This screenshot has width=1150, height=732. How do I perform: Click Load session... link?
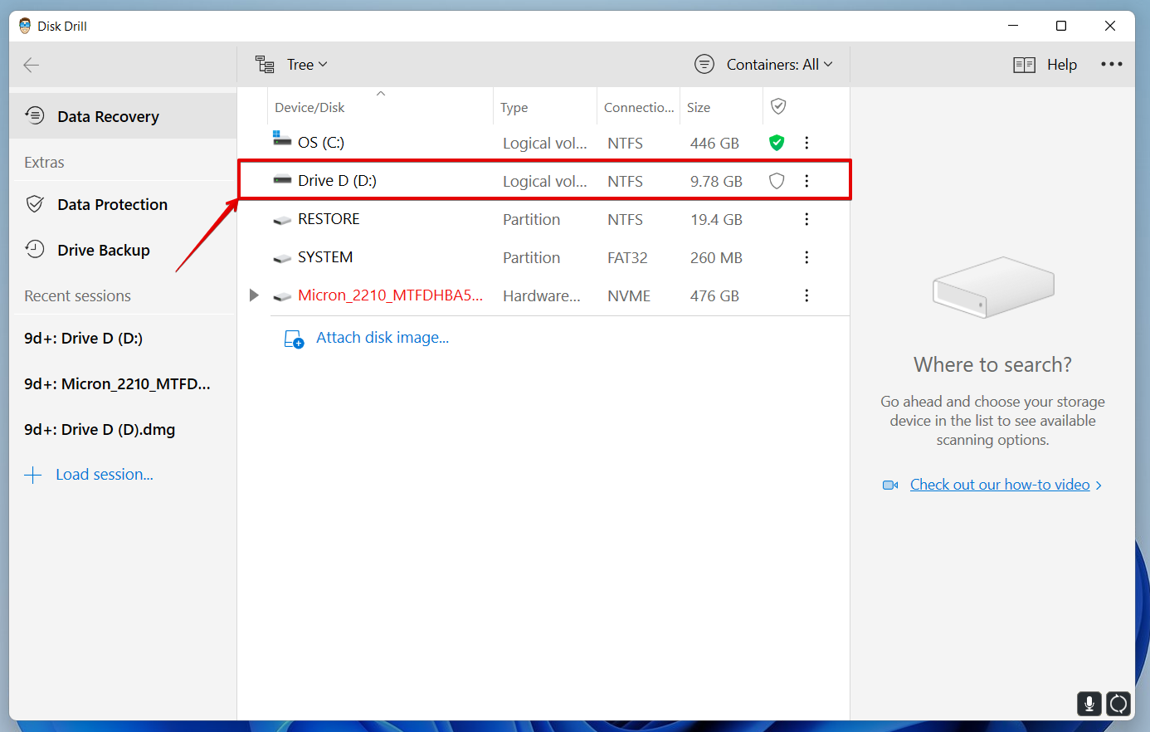point(105,475)
